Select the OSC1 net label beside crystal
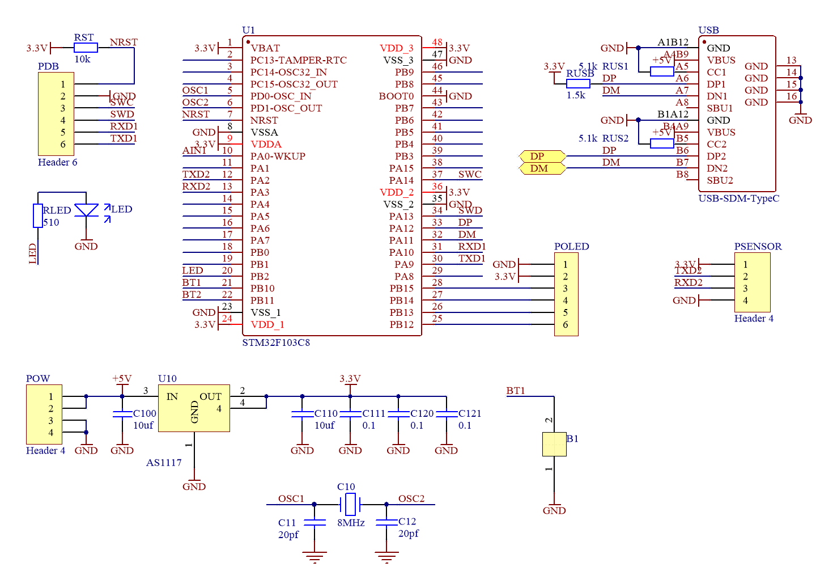Screen dimensions: 833x588 291,498
